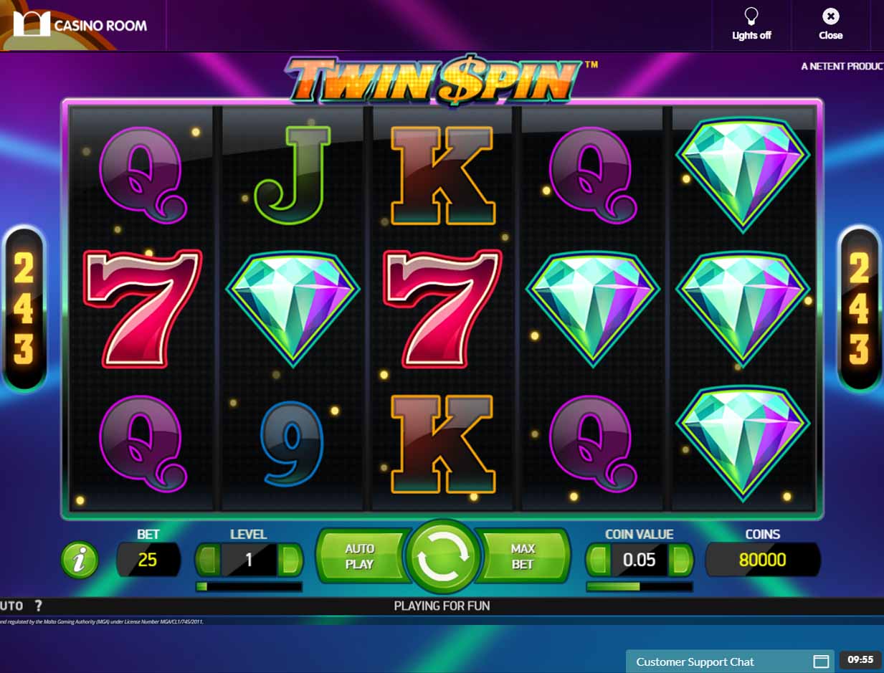Open the question mark help icon
The width and height of the screenshot is (884, 673).
pos(38,606)
